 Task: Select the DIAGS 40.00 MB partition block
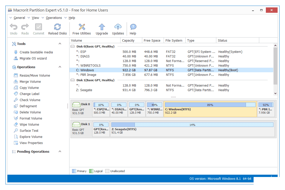point(119,109)
